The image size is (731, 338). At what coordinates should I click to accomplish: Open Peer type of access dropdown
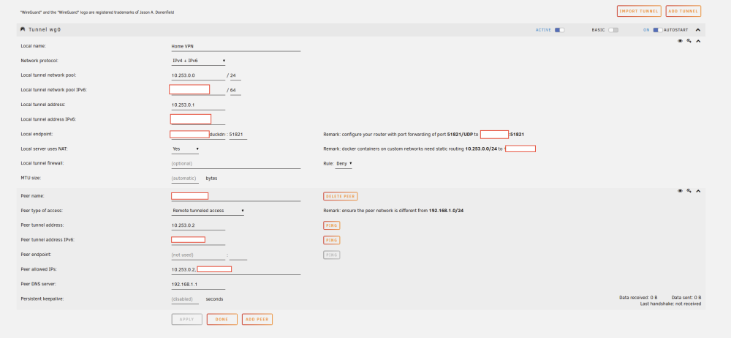coord(208,211)
